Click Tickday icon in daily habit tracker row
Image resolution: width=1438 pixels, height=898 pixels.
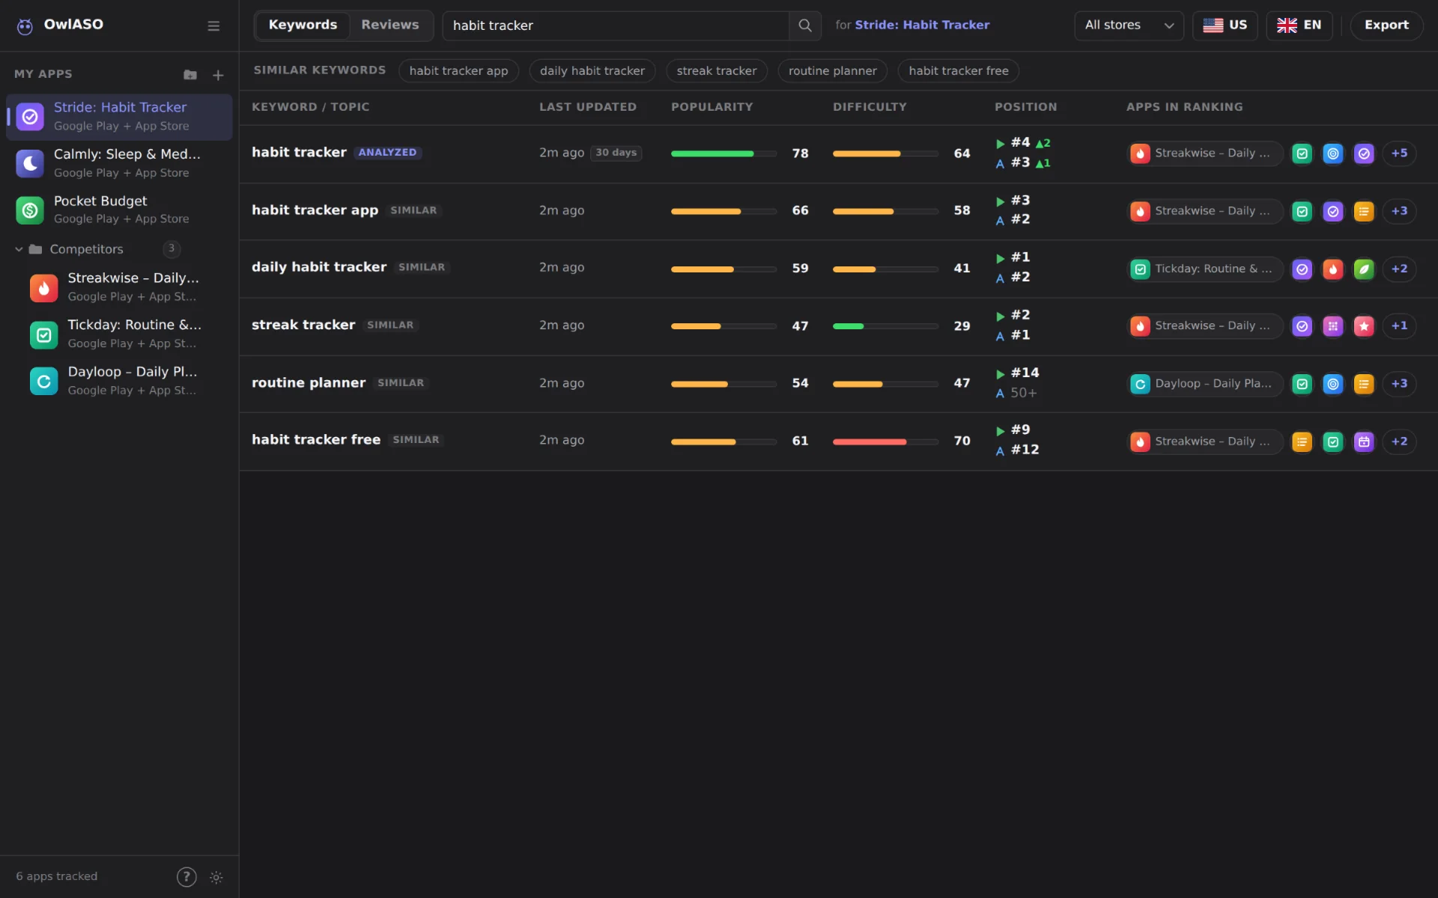point(1140,269)
